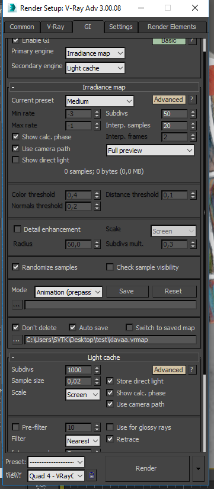Screen dimensions: 214x489
Task: Click Interp. samples spinner arrows
Action: pos(193,126)
